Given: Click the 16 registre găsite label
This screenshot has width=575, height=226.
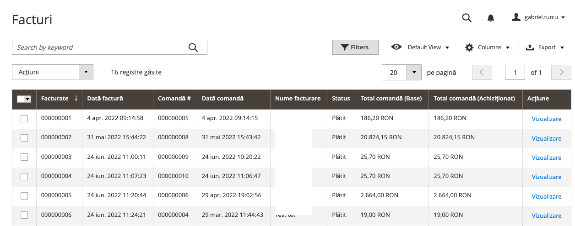Looking at the screenshot, I should click(136, 72).
